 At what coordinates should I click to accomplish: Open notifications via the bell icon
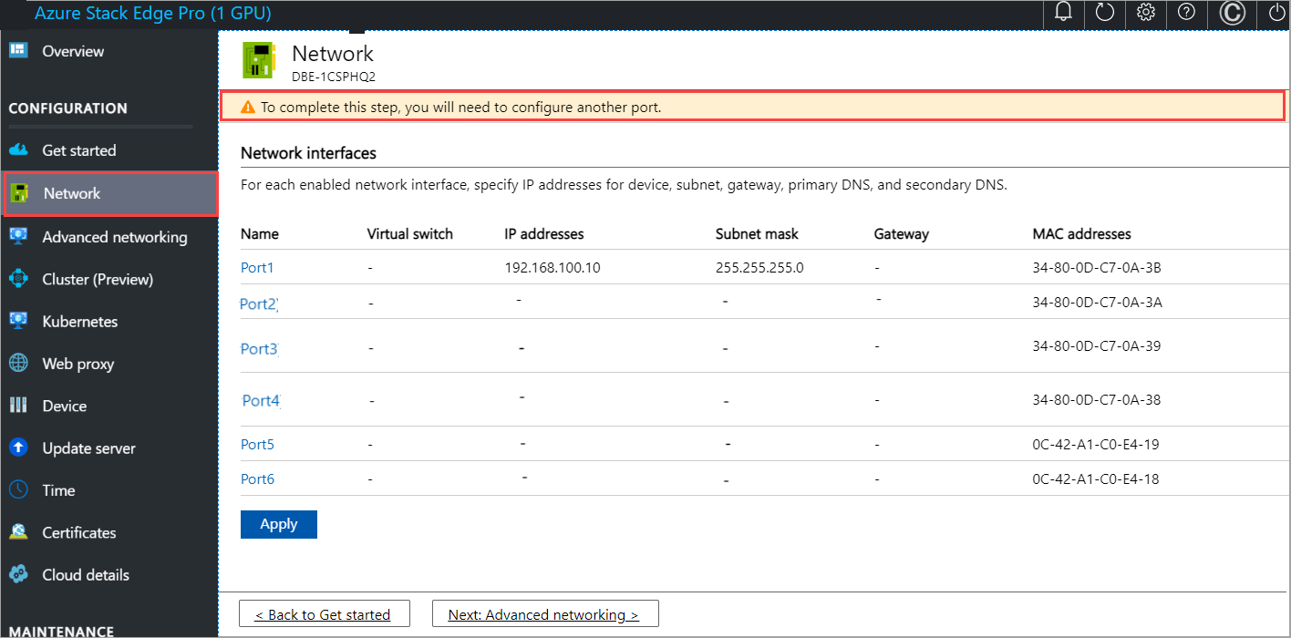[1063, 13]
